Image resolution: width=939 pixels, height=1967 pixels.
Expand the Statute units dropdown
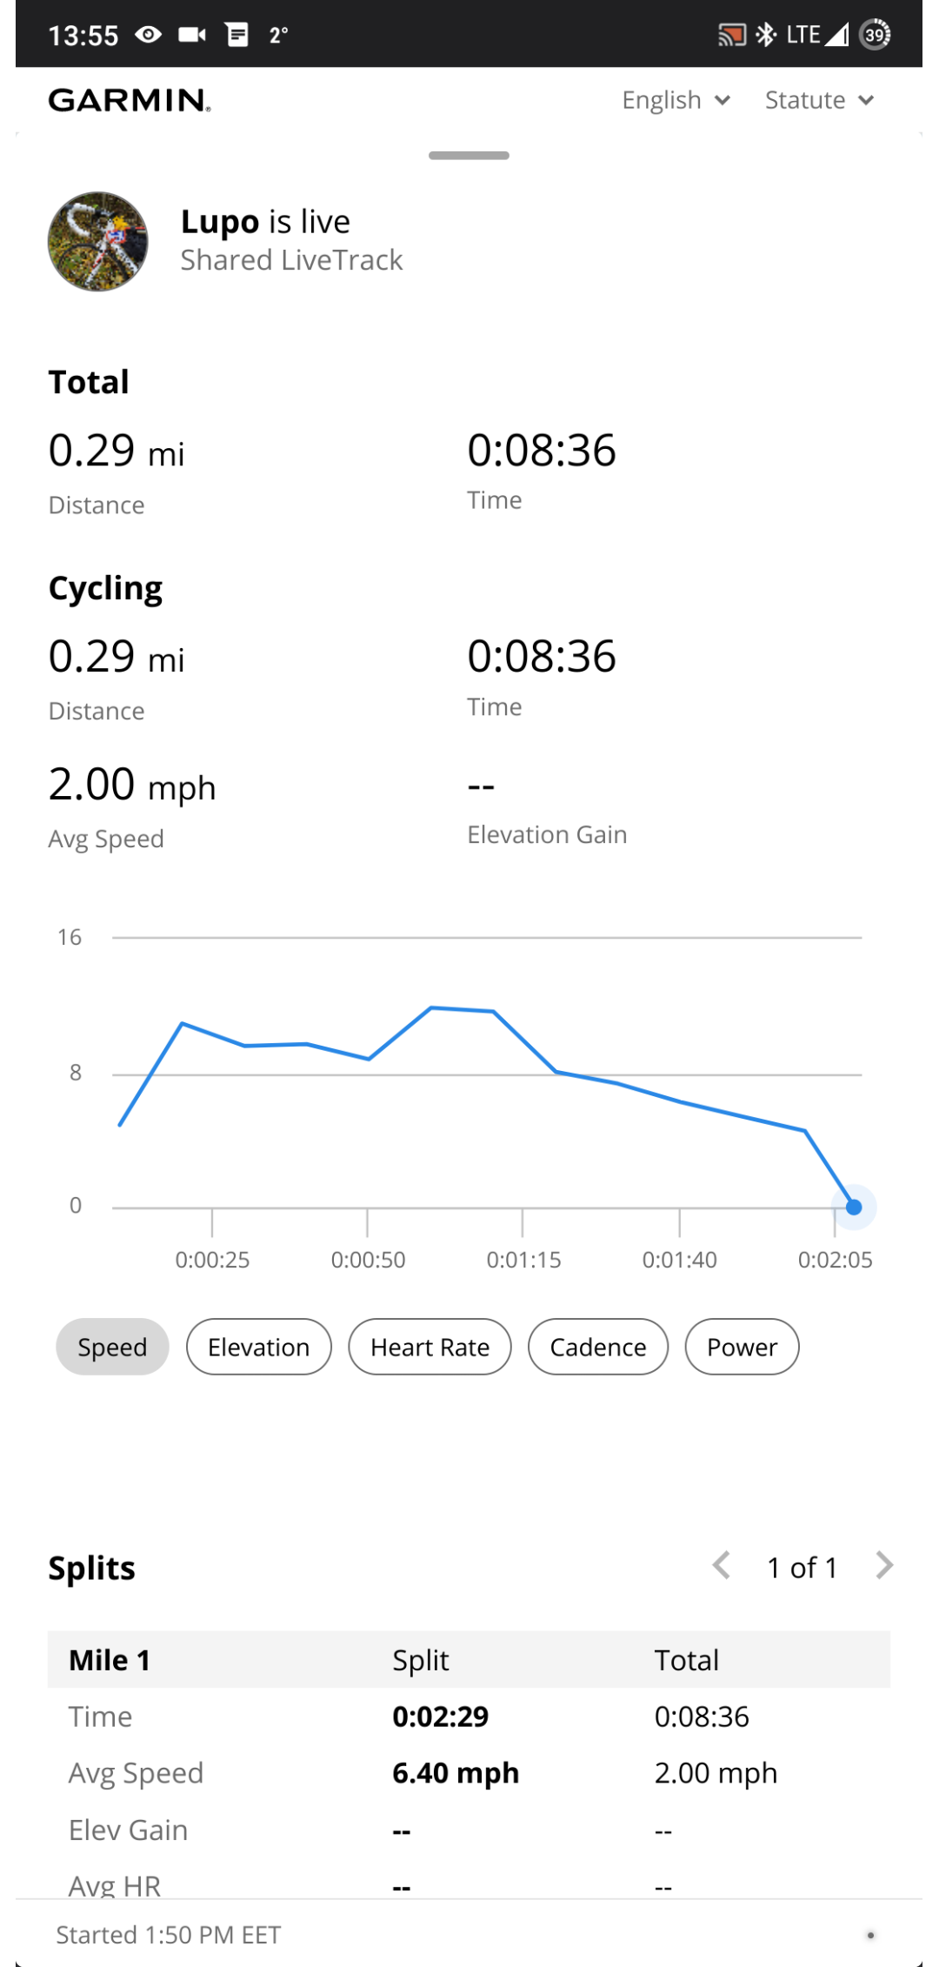click(818, 101)
